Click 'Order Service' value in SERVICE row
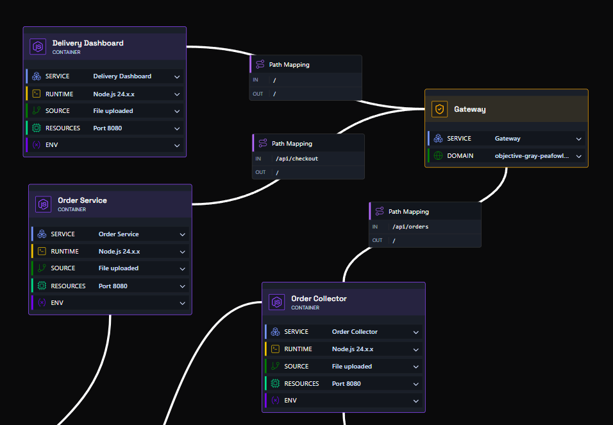 click(119, 234)
